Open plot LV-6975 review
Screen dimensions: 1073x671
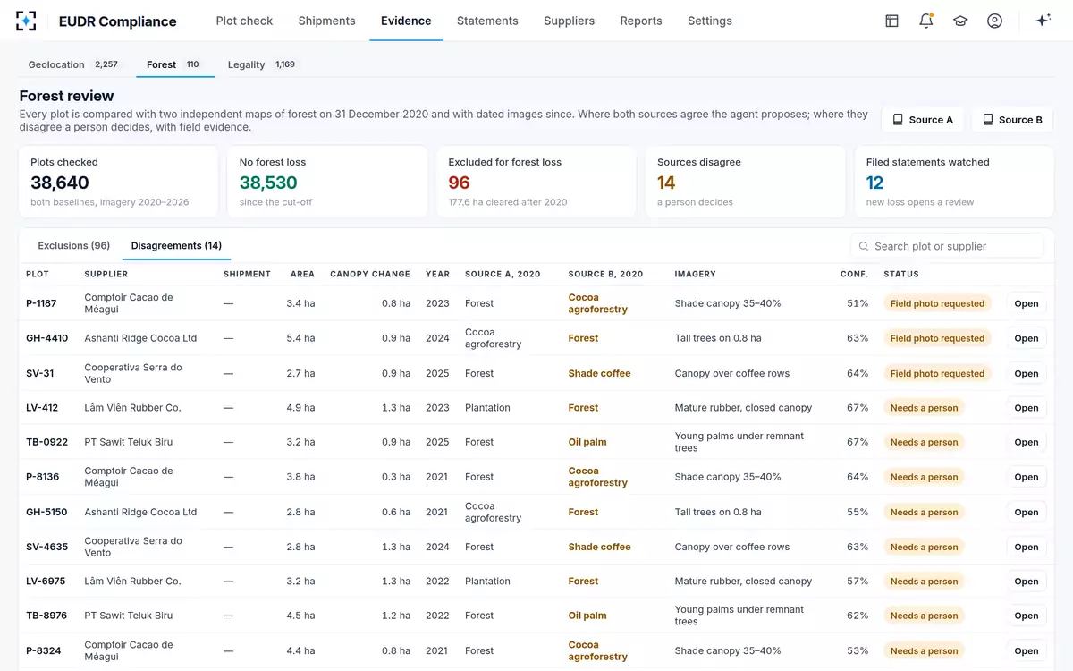(1027, 581)
